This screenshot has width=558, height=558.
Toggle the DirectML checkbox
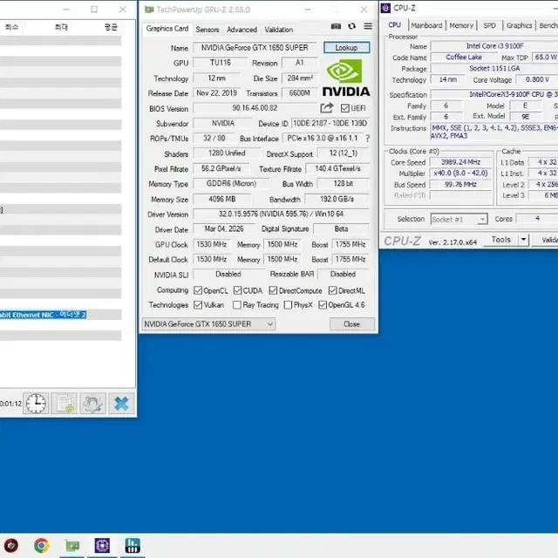click(333, 290)
